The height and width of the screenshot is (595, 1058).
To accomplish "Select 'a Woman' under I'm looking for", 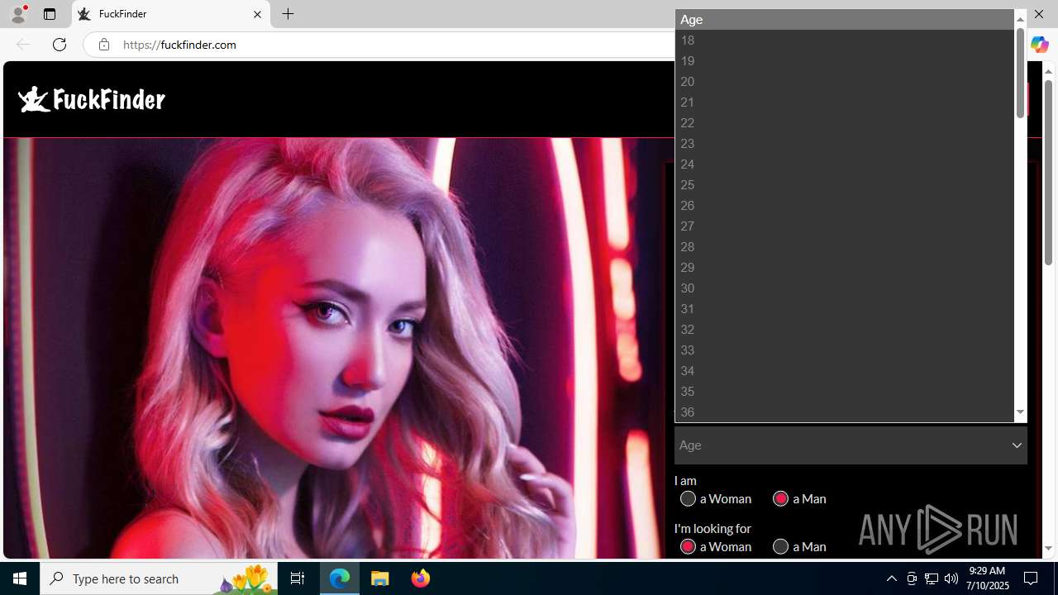I will coord(688,546).
